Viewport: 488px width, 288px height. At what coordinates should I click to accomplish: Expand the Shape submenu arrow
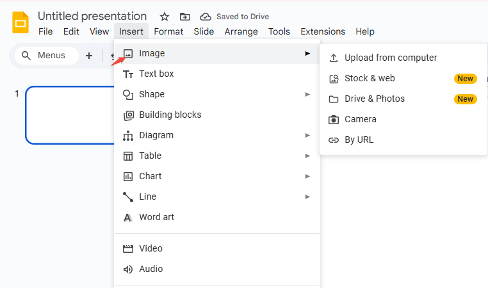[307, 94]
